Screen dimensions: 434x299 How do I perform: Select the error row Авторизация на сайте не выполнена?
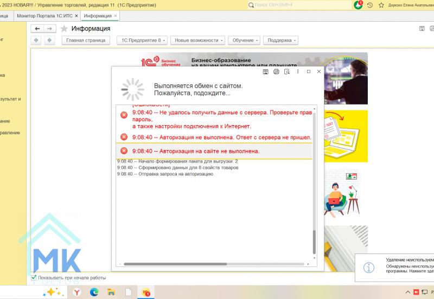[x=214, y=151]
